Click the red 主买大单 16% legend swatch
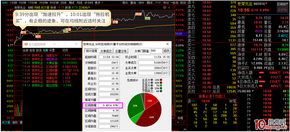 [x=161, y=80]
